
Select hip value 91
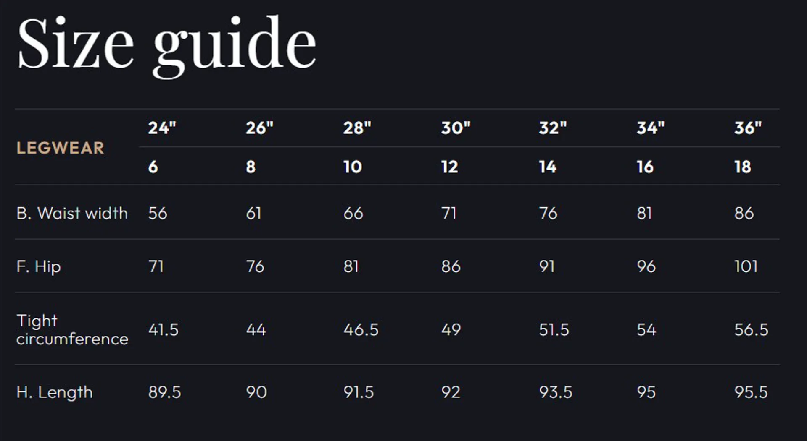click(x=547, y=266)
